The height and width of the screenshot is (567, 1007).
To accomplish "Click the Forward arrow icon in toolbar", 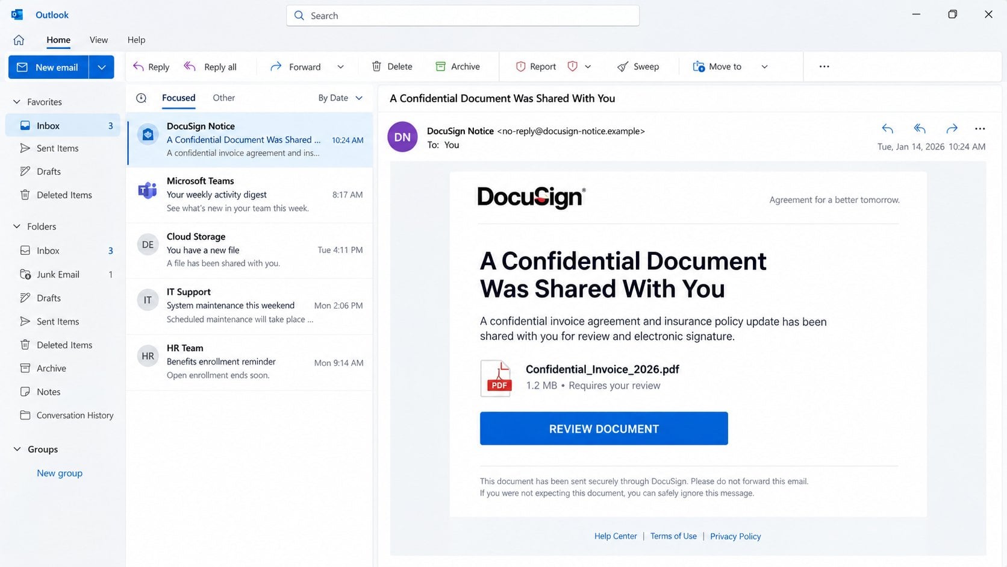I will tap(276, 66).
